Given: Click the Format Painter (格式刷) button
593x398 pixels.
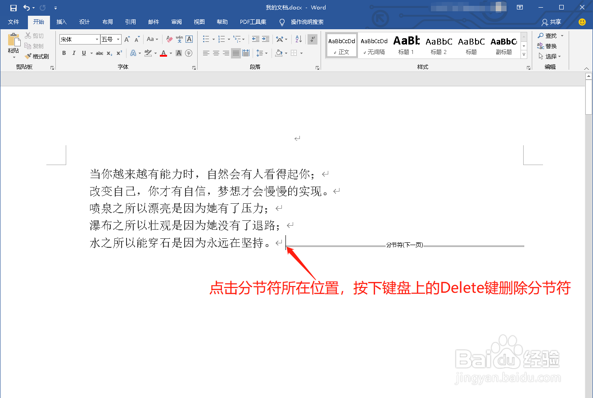Looking at the screenshot, I should pyautogui.click(x=37, y=56).
